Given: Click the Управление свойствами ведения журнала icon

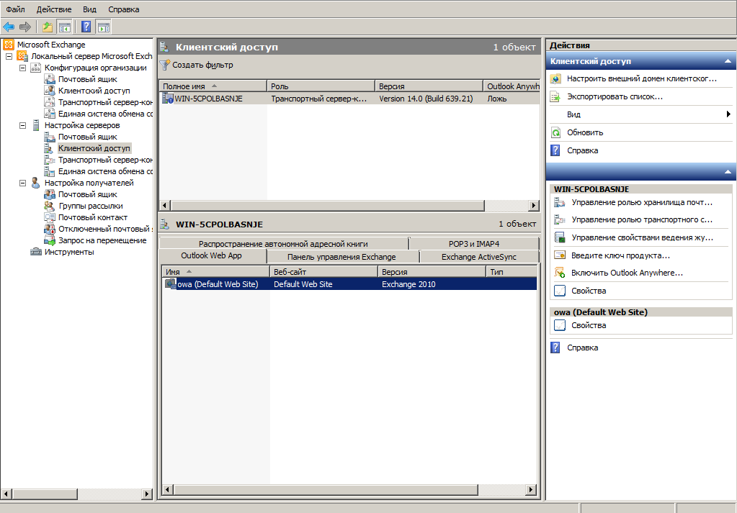Looking at the screenshot, I should pyautogui.click(x=559, y=237).
